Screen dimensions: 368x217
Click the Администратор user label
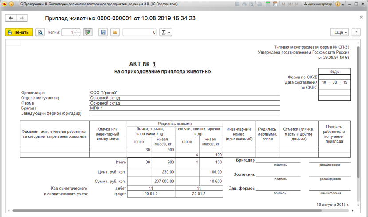[x=318, y=4]
